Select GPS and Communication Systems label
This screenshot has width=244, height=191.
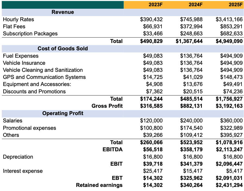(44, 77)
